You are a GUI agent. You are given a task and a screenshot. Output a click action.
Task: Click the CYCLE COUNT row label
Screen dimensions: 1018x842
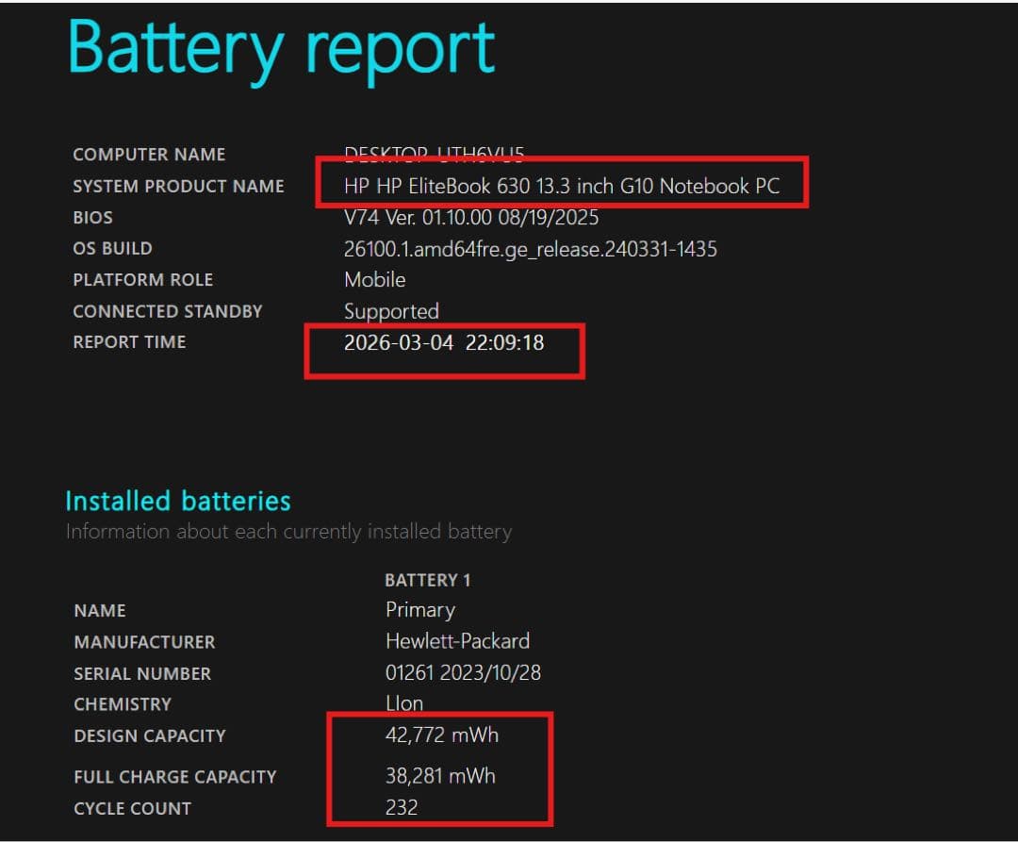coord(133,809)
